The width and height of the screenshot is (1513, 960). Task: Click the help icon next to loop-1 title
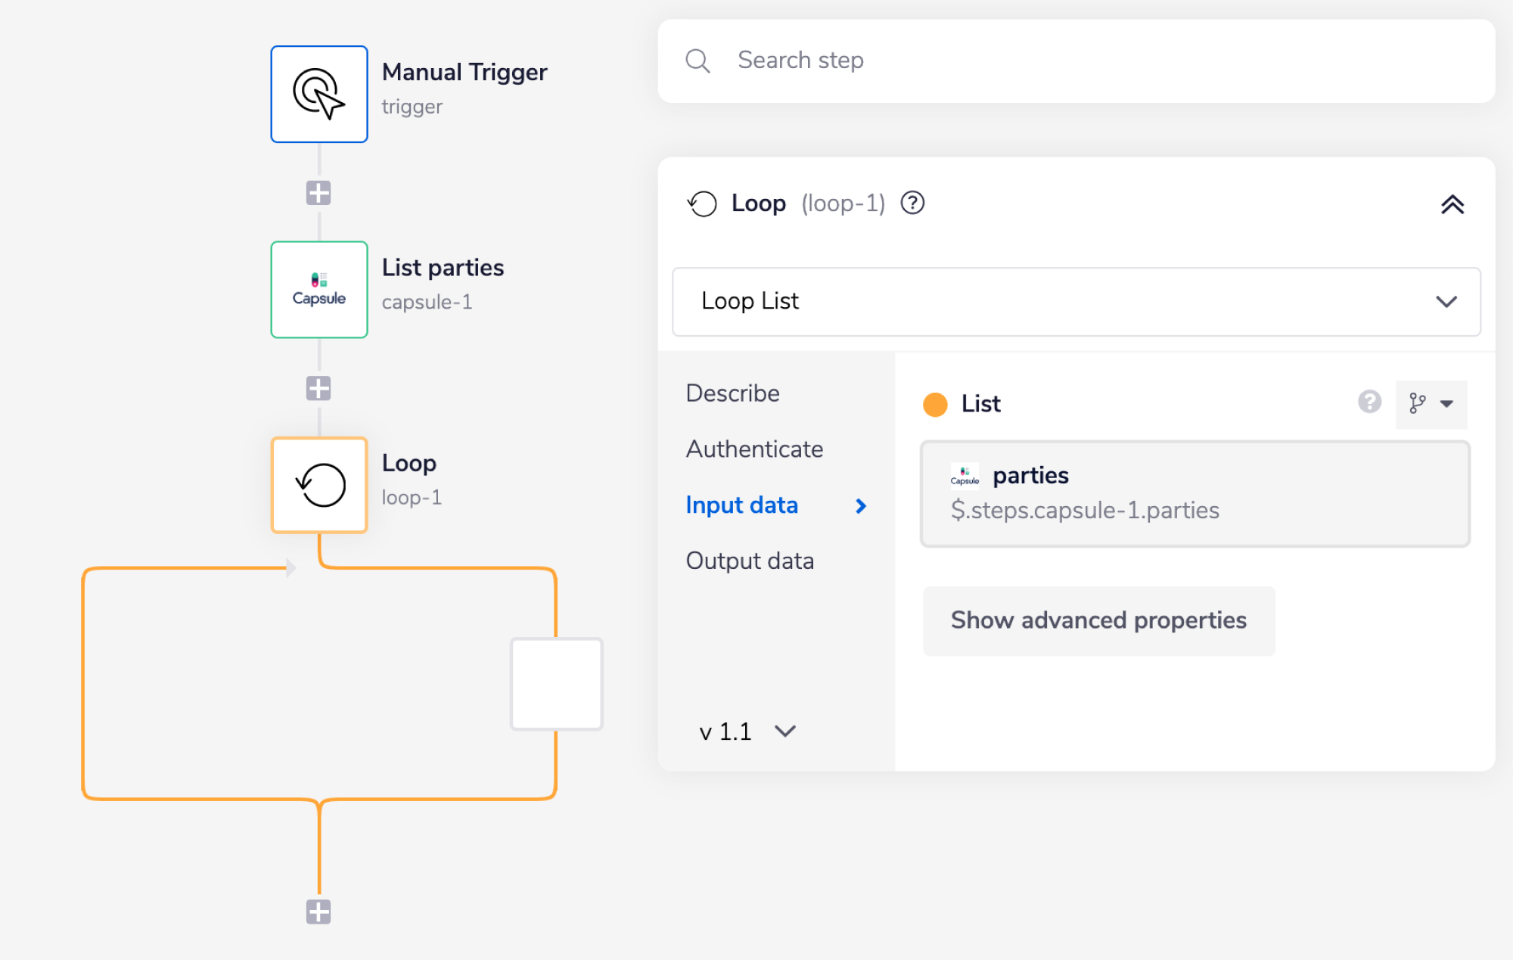912,203
